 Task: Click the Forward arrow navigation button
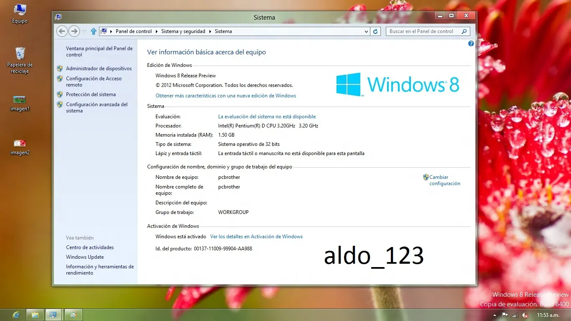point(74,31)
